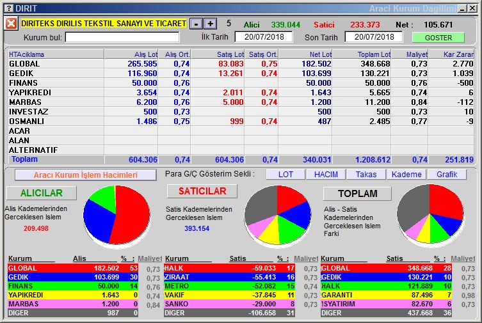The width and height of the screenshot is (482, 323).
Task: Click the red HALK row in sellers list
Action: (x=230, y=268)
